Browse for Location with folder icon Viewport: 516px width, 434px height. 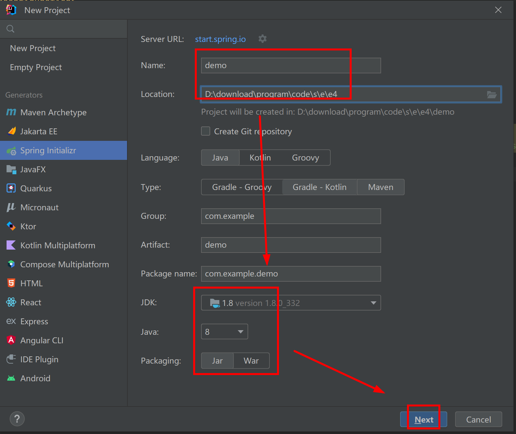(492, 95)
